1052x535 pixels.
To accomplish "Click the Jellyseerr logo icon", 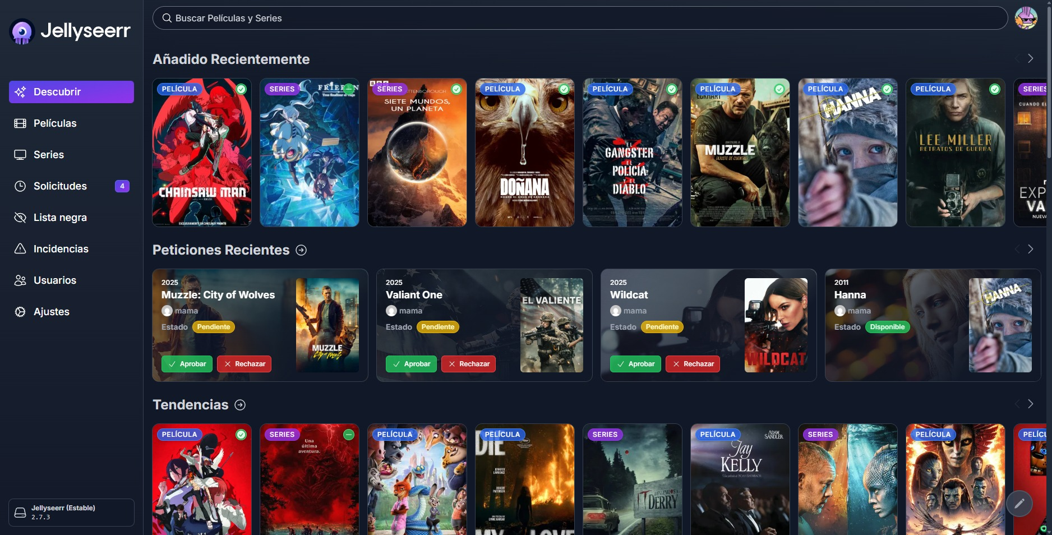I will tap(22, 31).
